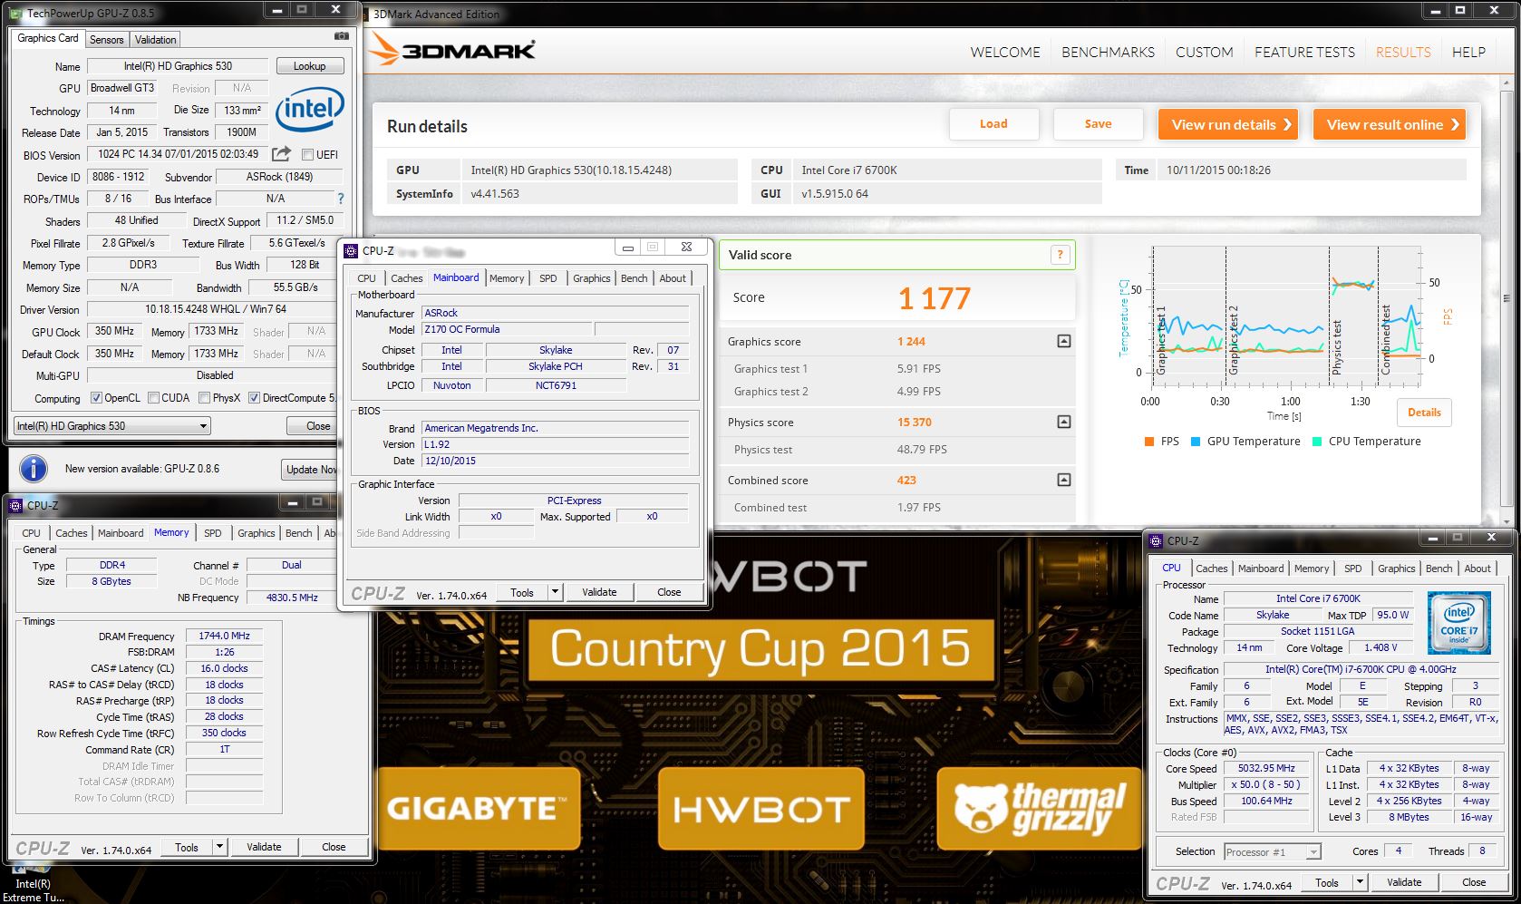Click the GPU-Z title bar app icon
This screenshot has width=1521, height=904.
tap(15, 14)
